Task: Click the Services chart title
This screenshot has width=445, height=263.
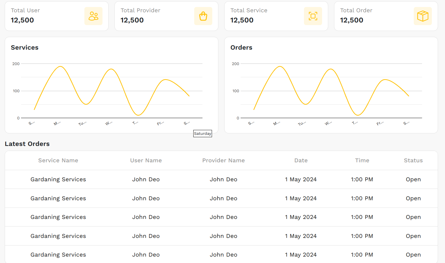Action: (25, 48)
